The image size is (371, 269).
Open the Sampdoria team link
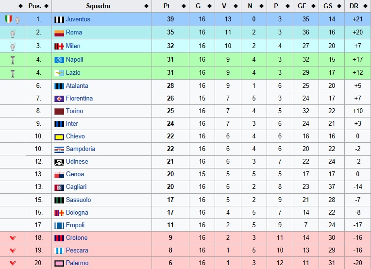pos(81,149)
